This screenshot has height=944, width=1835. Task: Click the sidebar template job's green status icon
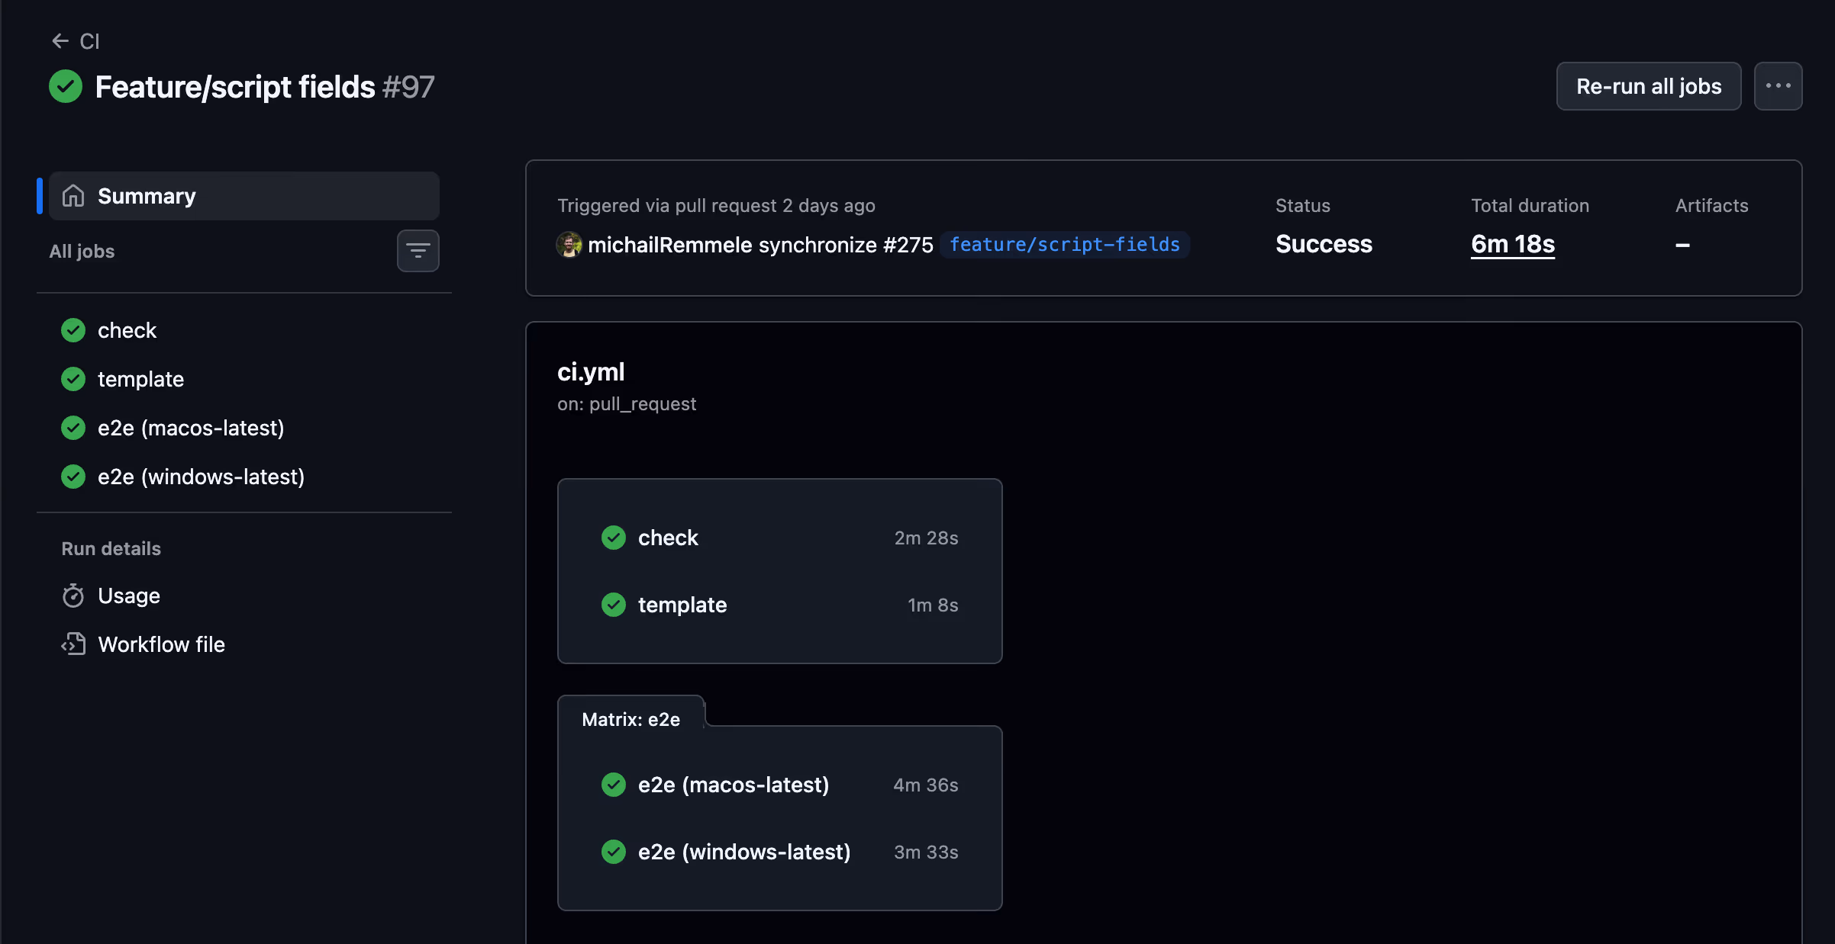click(73, 379)
